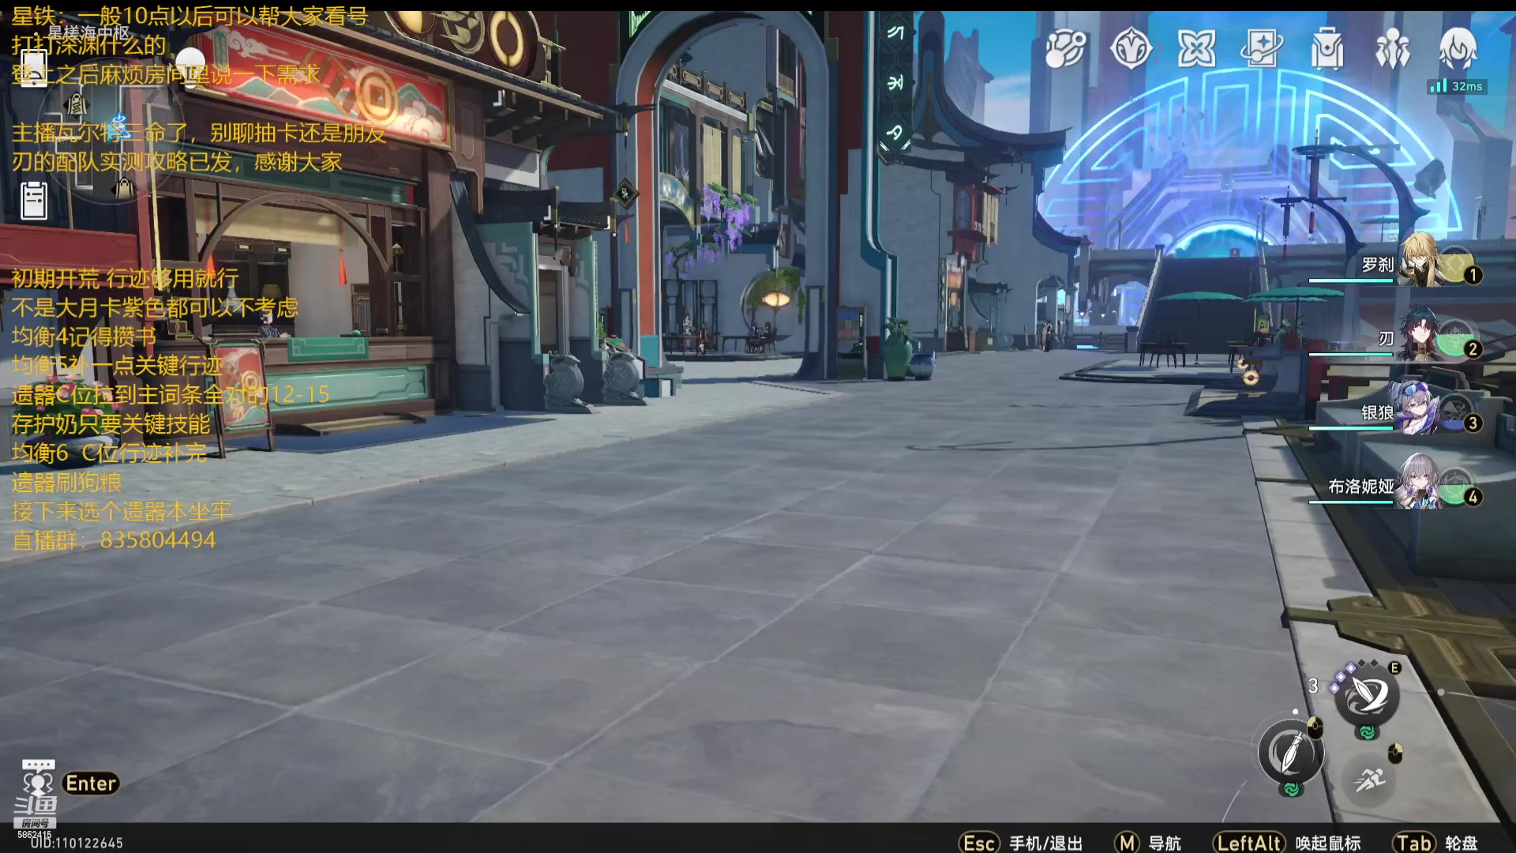Viewport: 1516px width, 853px height.
Task: Use the technique skill icon marked E
Action: pyautogui.click(x=1367, y=696)
